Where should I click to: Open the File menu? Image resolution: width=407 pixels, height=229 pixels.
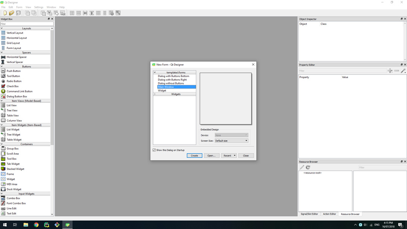click(x=3, y=7)
